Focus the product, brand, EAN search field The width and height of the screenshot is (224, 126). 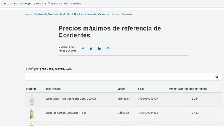[x=123, y=77]
